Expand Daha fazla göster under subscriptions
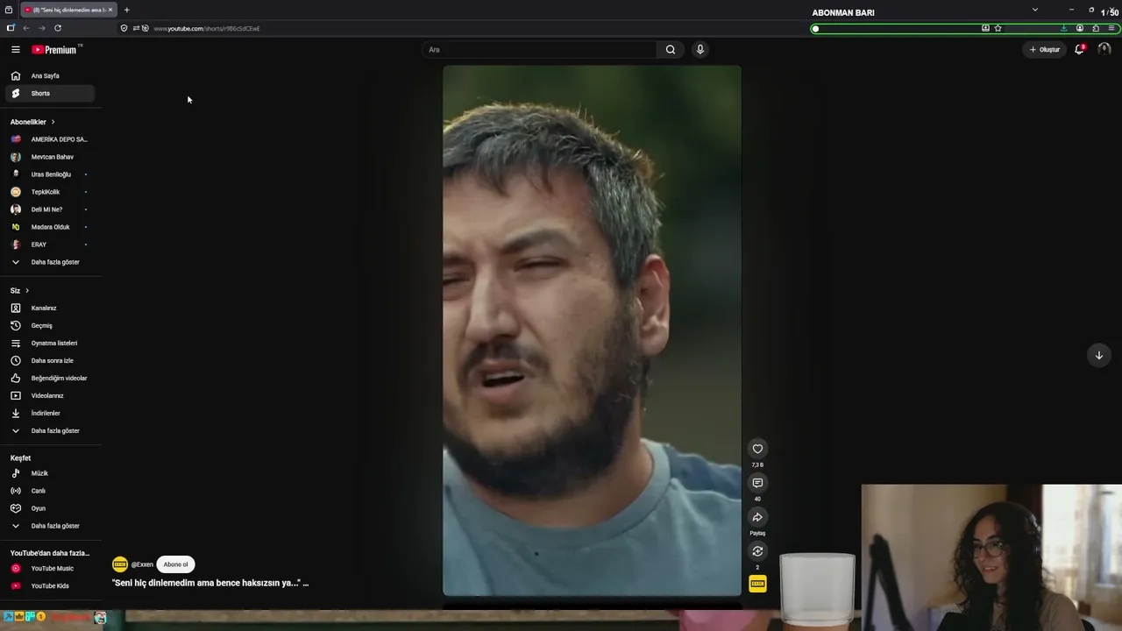 pyautogui.click(x=49, y=262)
